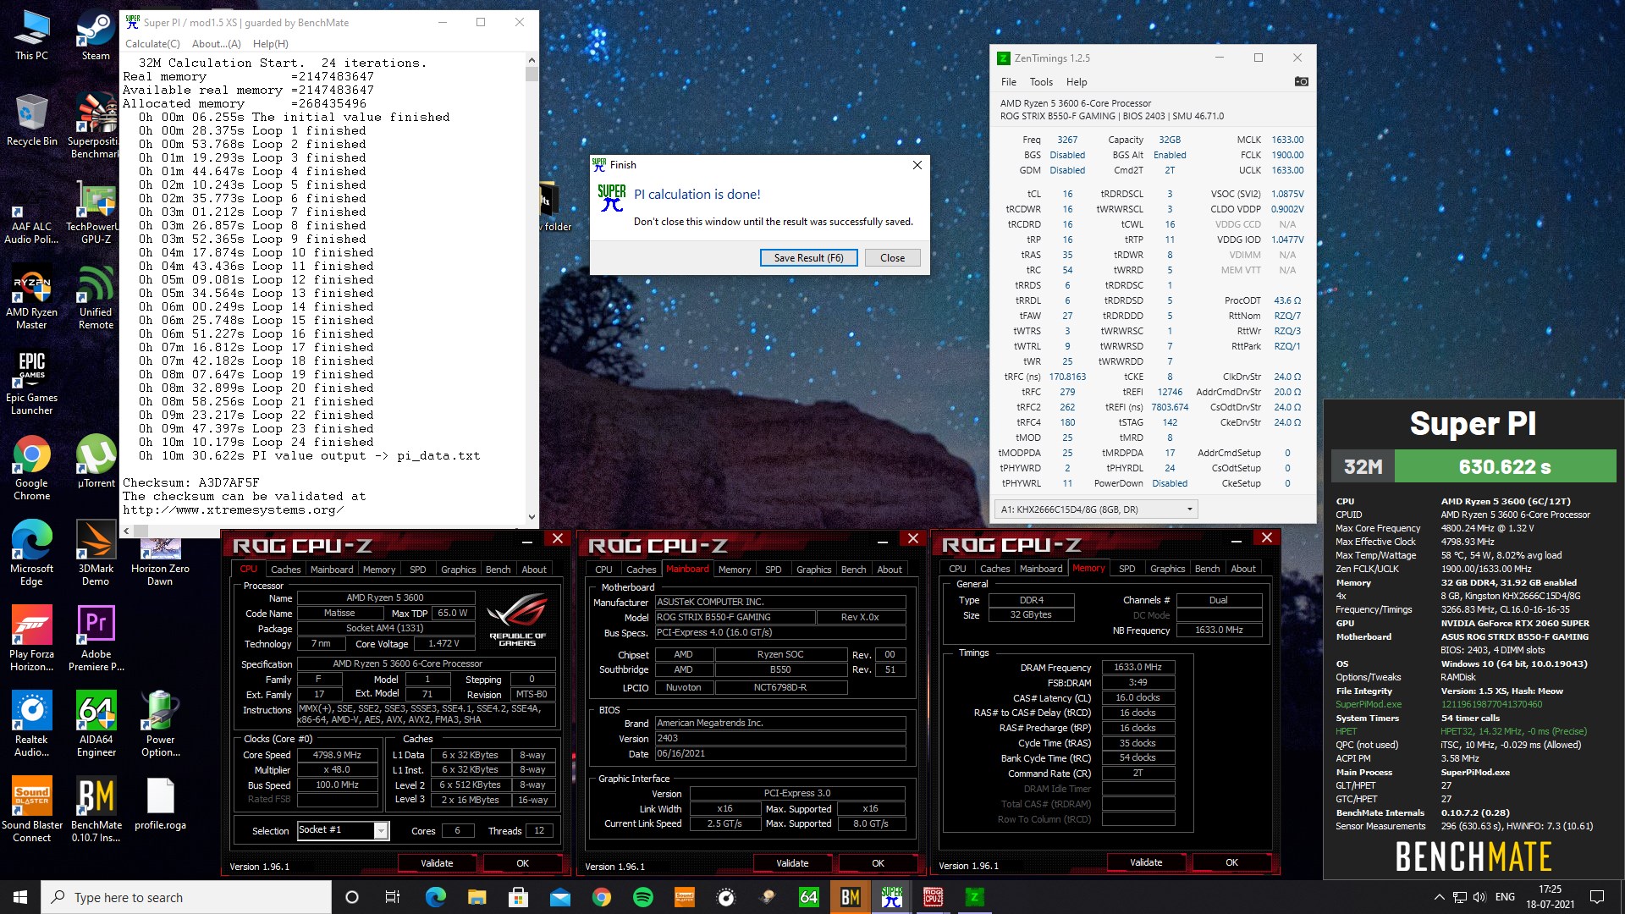1625x914 pixels.
Task: Launch Sound Blaster Connect icon
Action: 31,810
